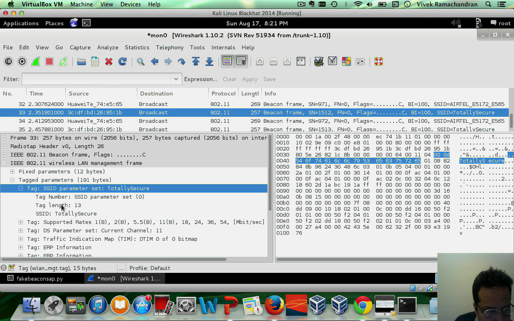Viewport: 514px width, 321px height.
Task: Reload this capture file
Action: (122, 61)
